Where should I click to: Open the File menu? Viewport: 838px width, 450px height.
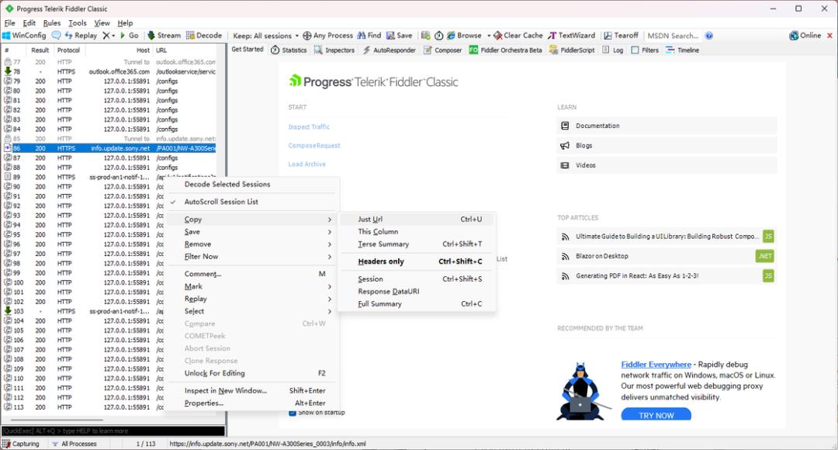coord(9,23)
